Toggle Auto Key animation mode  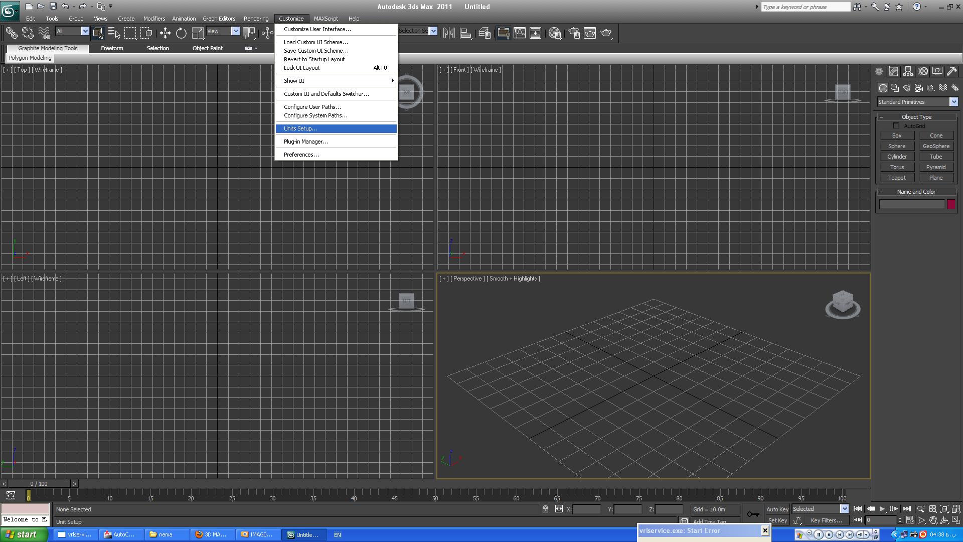pos(777,509)
